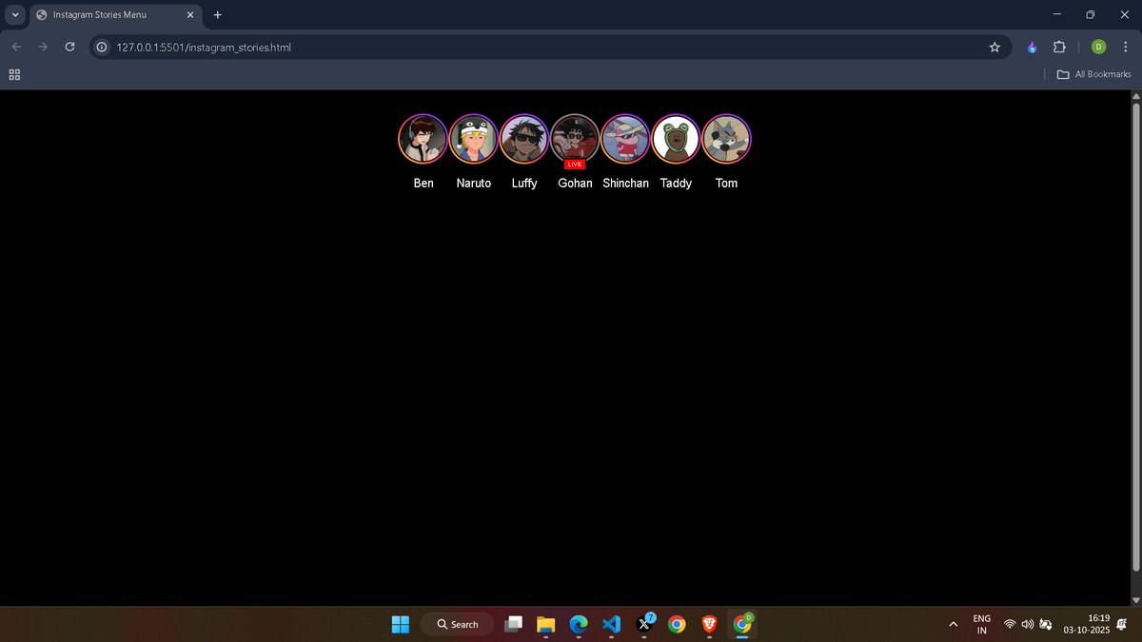This screenshot has width=1142, height=642.
Task: Click the scrollbar down arrow
Action: click(1134, 599)
